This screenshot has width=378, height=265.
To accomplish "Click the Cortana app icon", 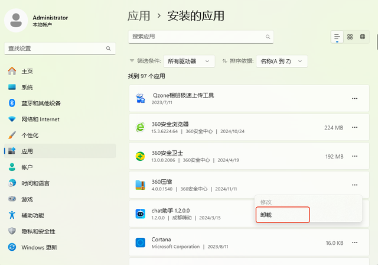I will click(141, 243).
